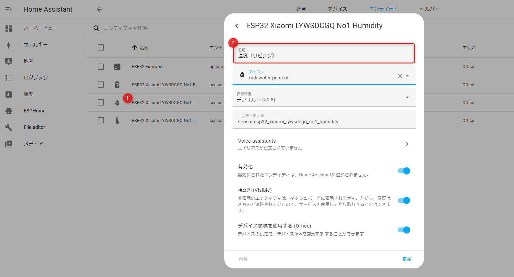This screenshot has height=277, width=514.
Task: Click the Office area of the temperature row
Action: click(468, 121)
